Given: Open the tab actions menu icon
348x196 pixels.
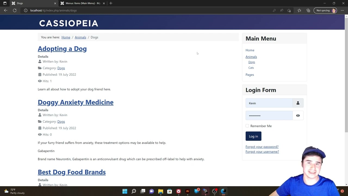Looking at the screenshot, I should 5,3.
